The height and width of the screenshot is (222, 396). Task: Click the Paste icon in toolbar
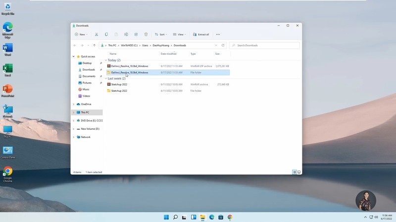pos(116,35)
